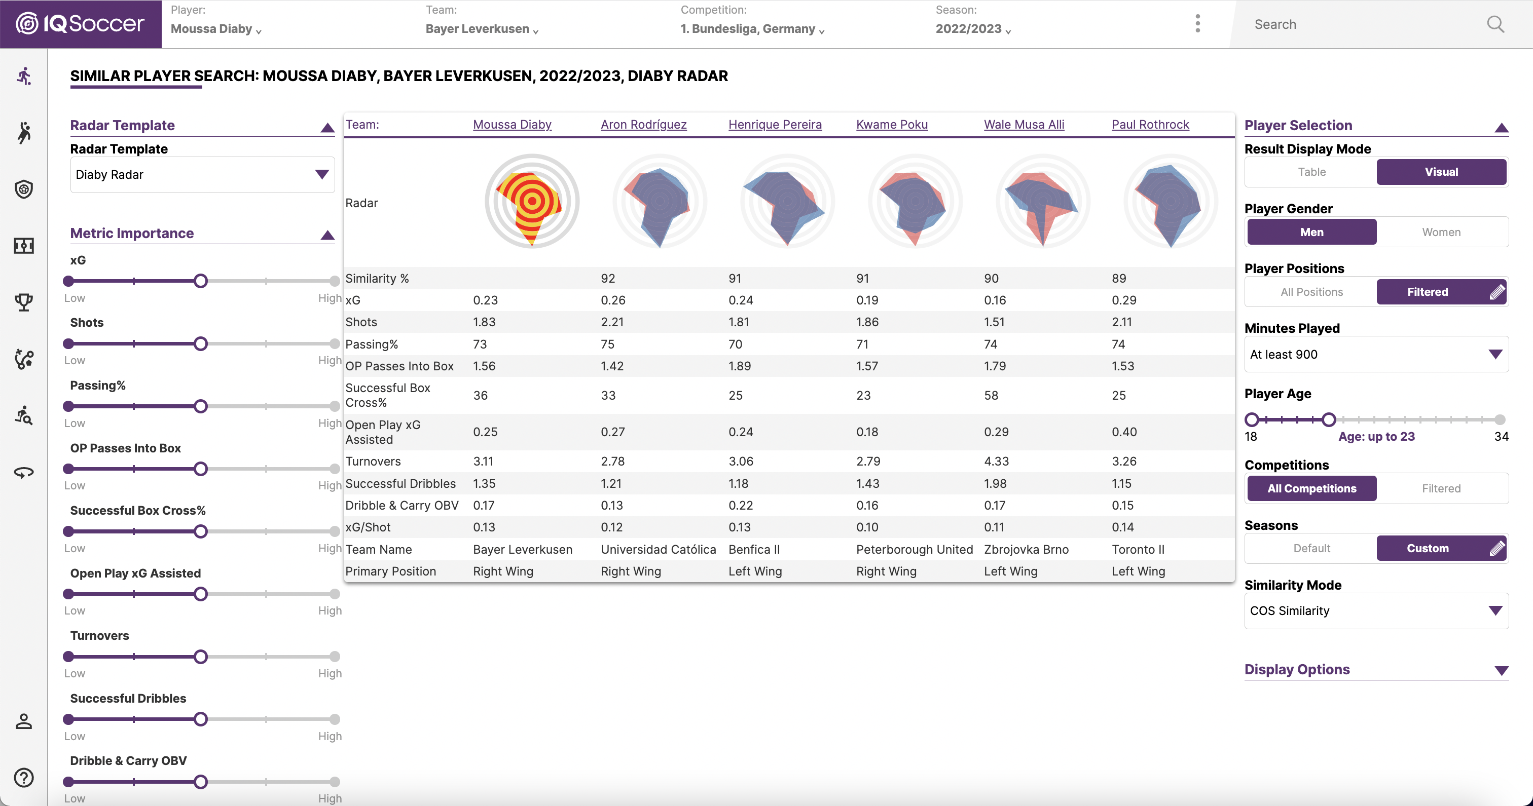
Task: Open the three-dot options menu
Action: [1197, 24]
